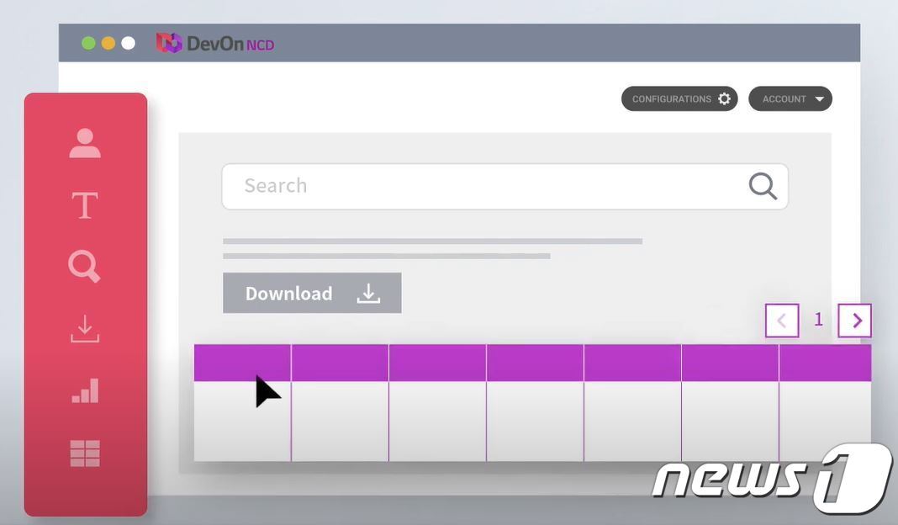Go to the next page with the right arrow

(854, 320)
